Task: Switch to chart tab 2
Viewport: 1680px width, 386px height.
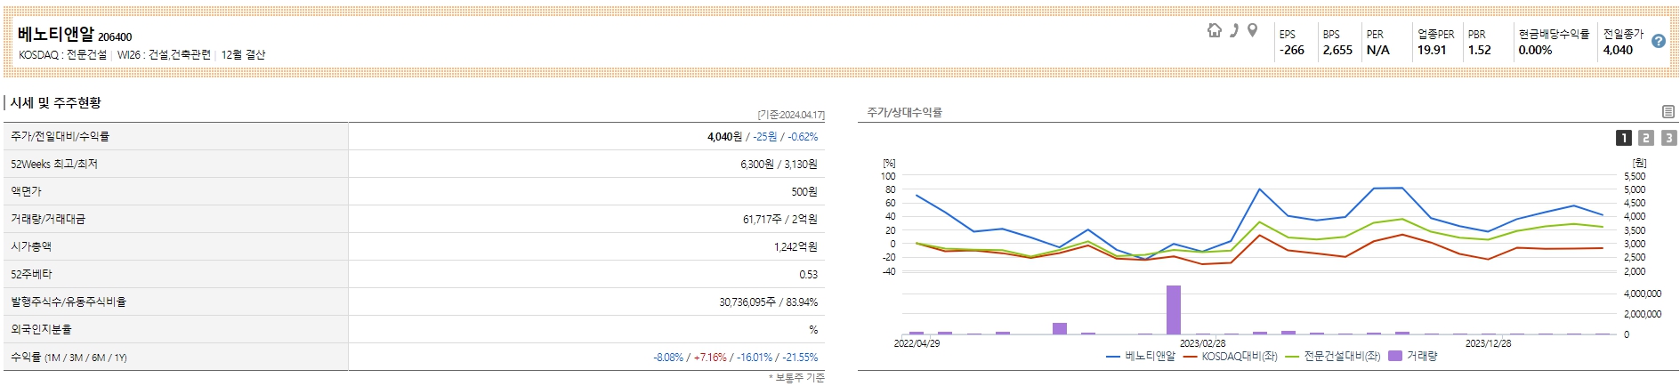Action: (x=1646, y=138)
